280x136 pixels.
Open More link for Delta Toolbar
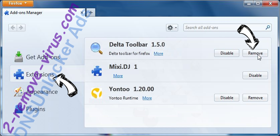(158, 54)
